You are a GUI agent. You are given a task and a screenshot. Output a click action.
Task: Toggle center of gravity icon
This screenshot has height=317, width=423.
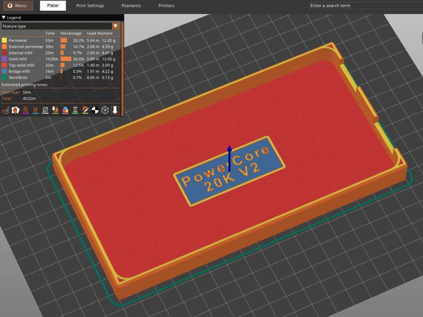95,110
